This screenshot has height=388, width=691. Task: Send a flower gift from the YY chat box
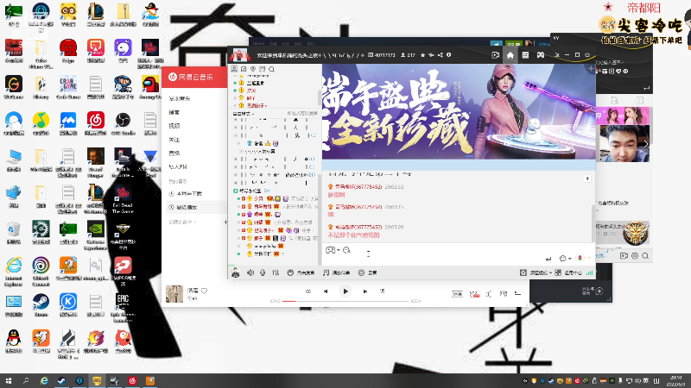tap(580, 258)
